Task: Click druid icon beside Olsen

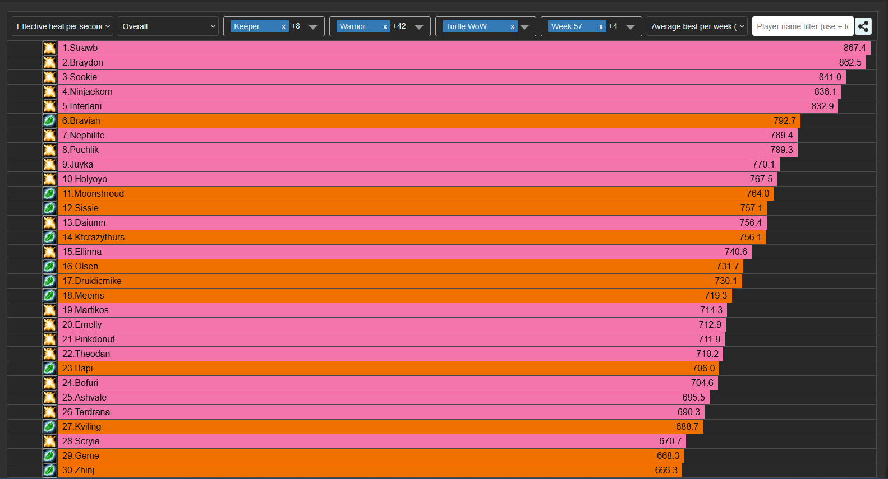Action: [x=49, y=267]
